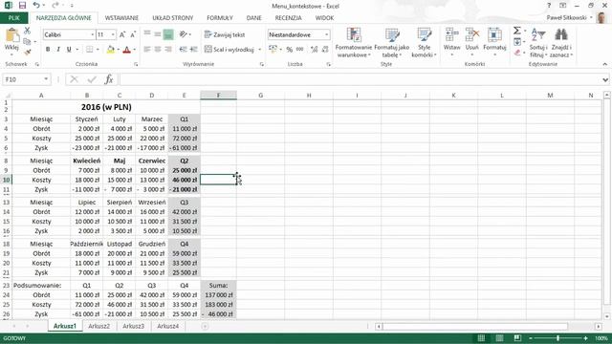Screen dimensions: 612x344
Task: Click the Insert Function fx icon
Action: tap(109, 79)
